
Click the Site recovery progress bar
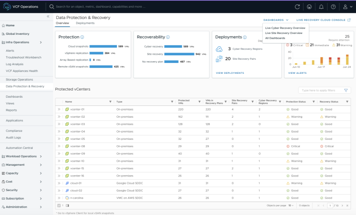pos(179,54)
